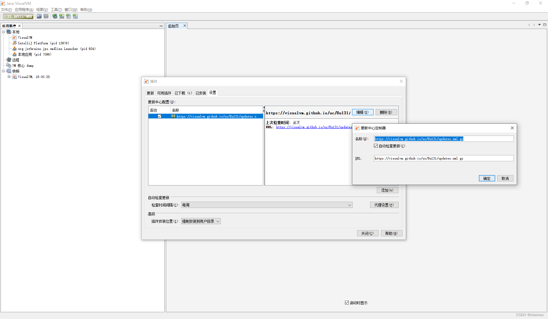Click the URL input field
The width and height of the screenshot is (548, 319).
(x=444, y=158)
